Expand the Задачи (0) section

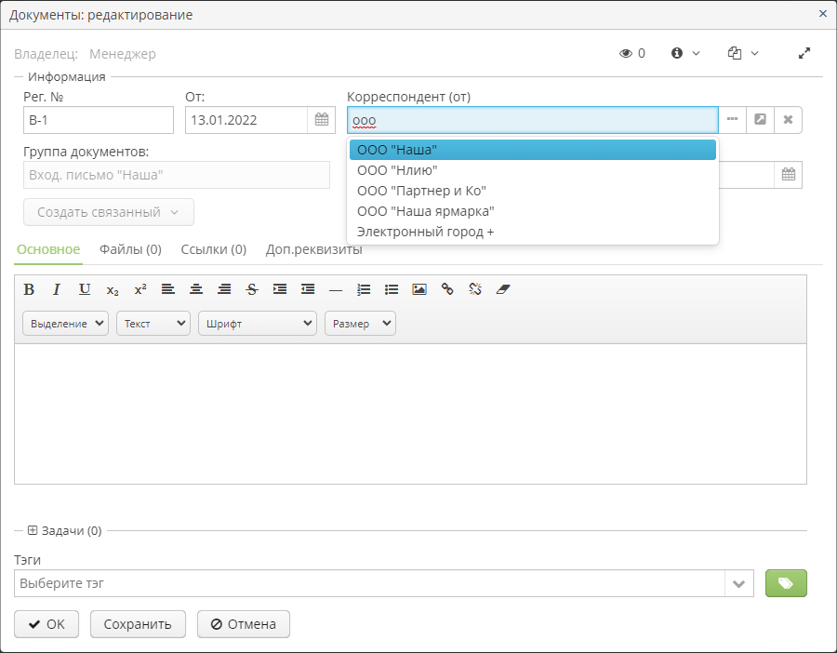pos(33,530)
